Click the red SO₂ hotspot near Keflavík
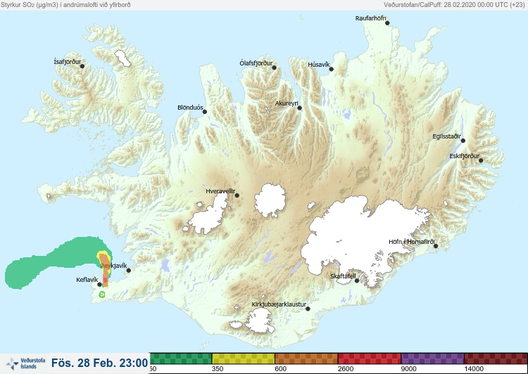The image size is (528, 374). (x=106, y=280)
